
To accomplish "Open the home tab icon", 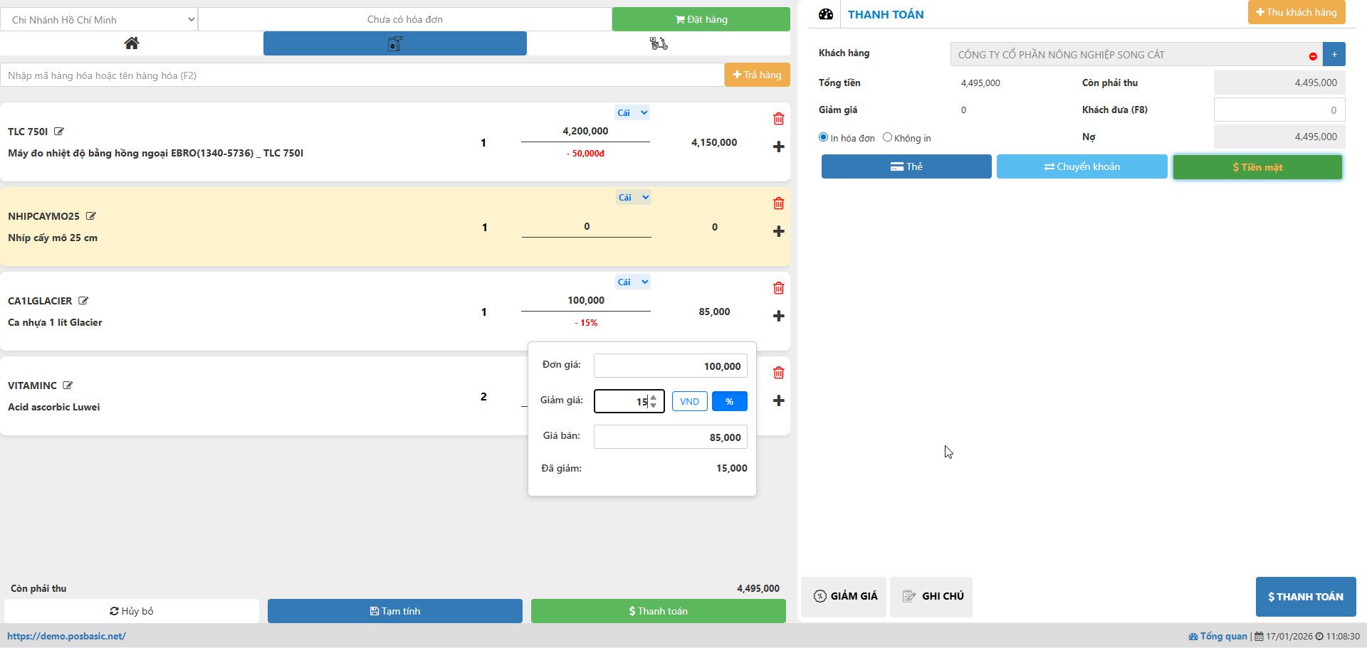I will tap(131, 43).
